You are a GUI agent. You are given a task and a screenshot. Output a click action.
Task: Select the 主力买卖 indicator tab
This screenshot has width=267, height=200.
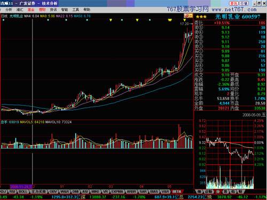pyautogui.click(x=38, y=191)
